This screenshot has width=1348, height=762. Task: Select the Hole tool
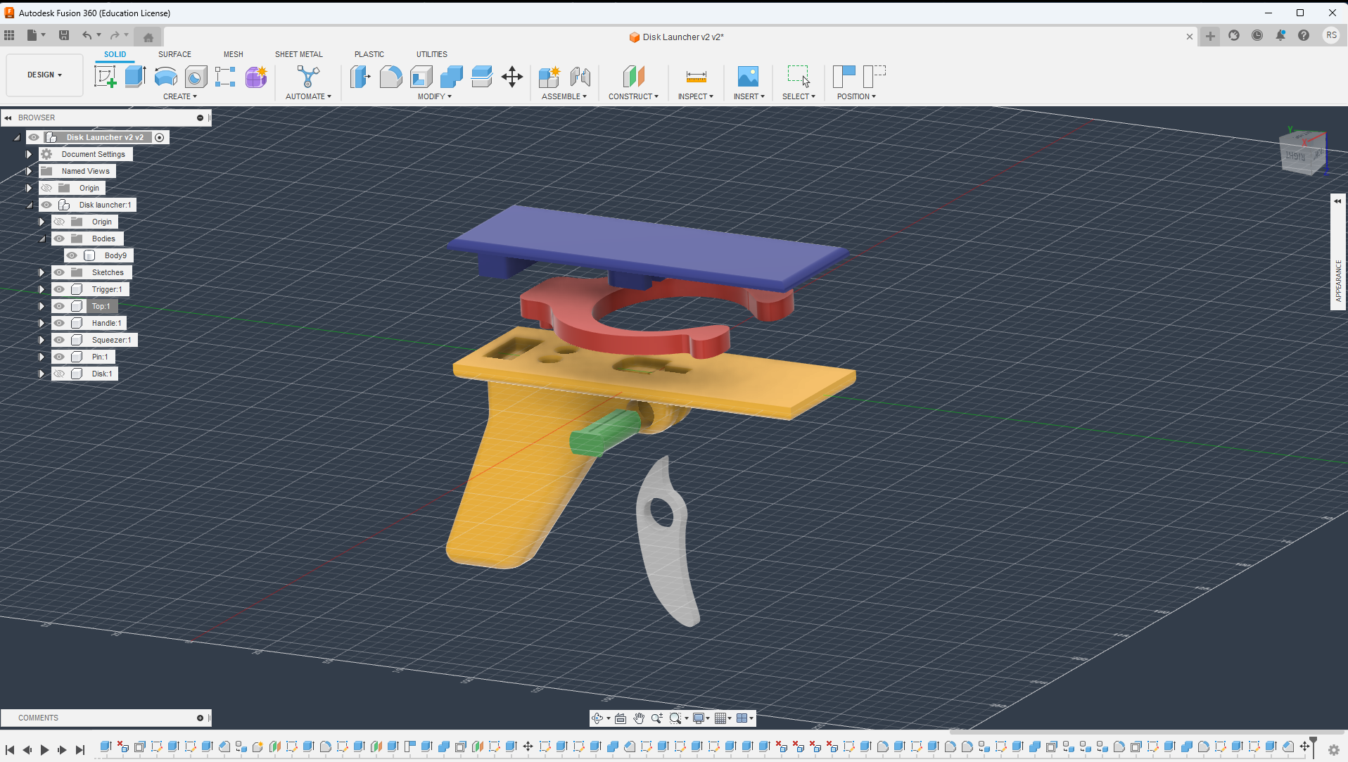[196, 77]
